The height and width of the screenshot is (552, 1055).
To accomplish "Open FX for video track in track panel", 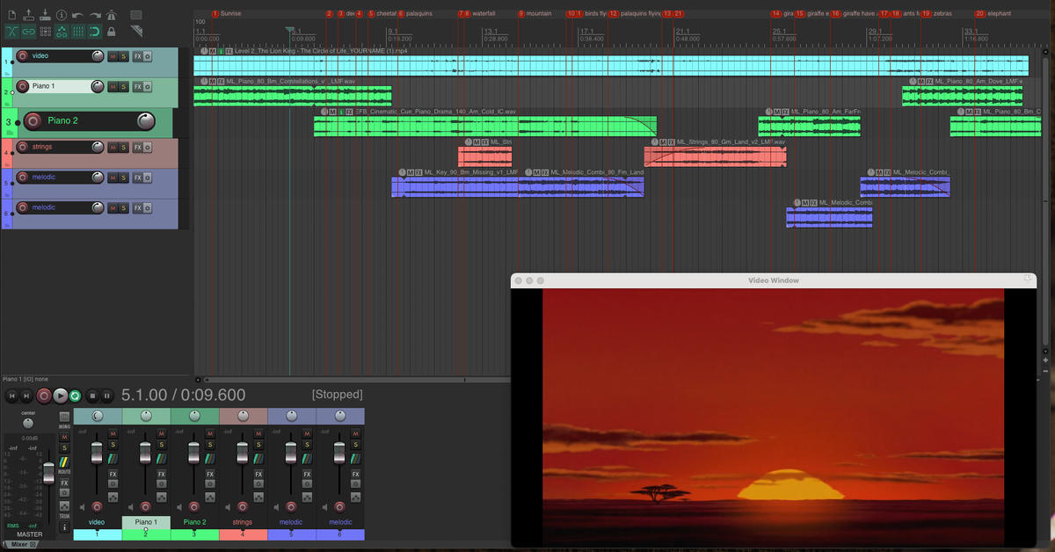I will coord(138,56).
